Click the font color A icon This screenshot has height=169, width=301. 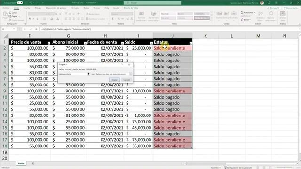(x=58, y=19)
